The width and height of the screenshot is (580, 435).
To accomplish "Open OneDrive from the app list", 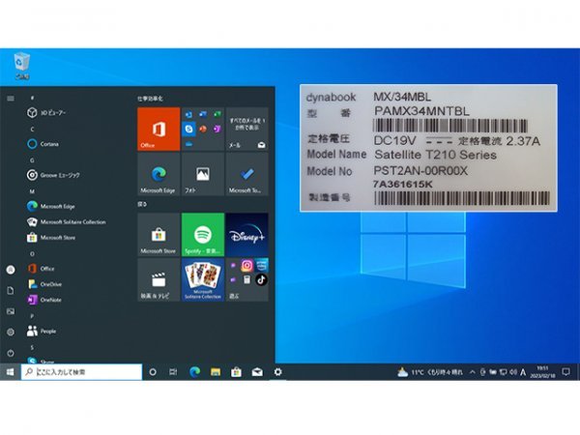I will point(44,284).
